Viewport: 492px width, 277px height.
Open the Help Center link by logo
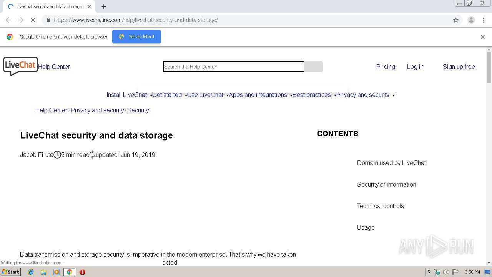click(x=54, y=67)
